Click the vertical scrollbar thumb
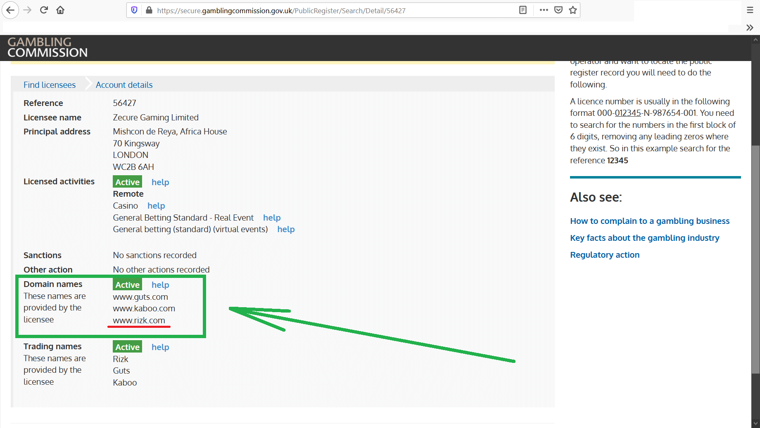 [x=755, y=260]
